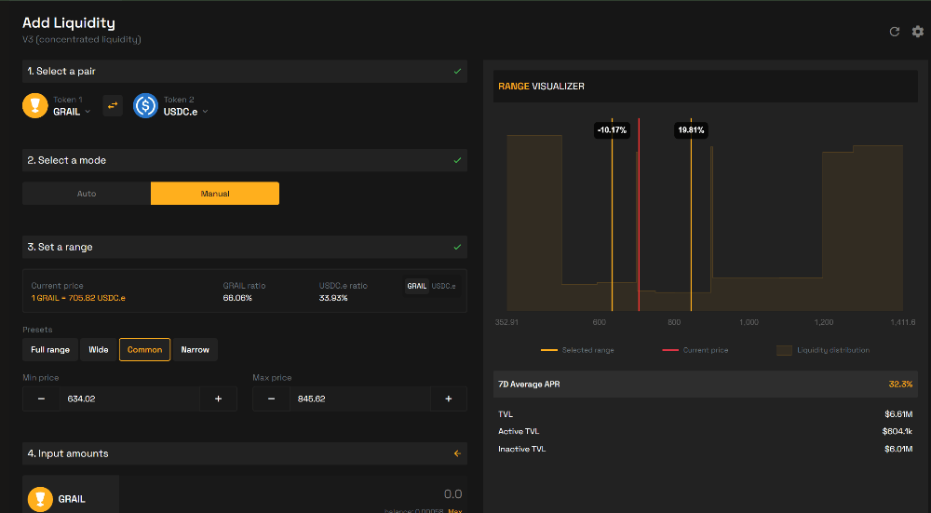Choose the Common preset
Viewport: 931px width, 513px height.
click(x=145, y=350)
